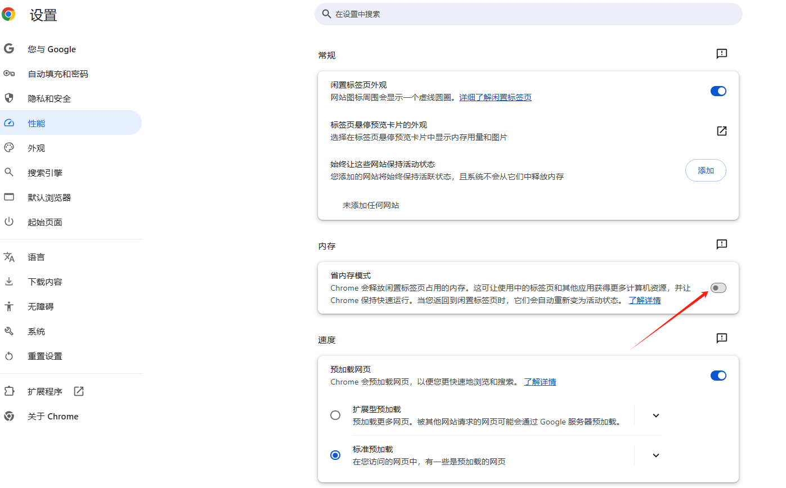Open 下载内容 settings
The height and width of the screenshot is (488, 786).
71,282
